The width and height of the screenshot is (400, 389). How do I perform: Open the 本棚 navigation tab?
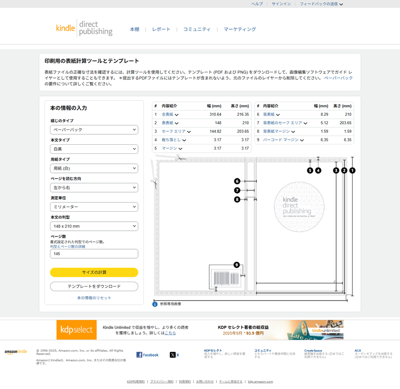[134, 29]
